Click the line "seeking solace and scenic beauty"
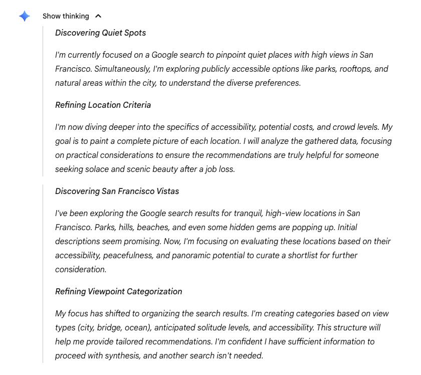Screen dimensions: 421x375 click(144, 169)
